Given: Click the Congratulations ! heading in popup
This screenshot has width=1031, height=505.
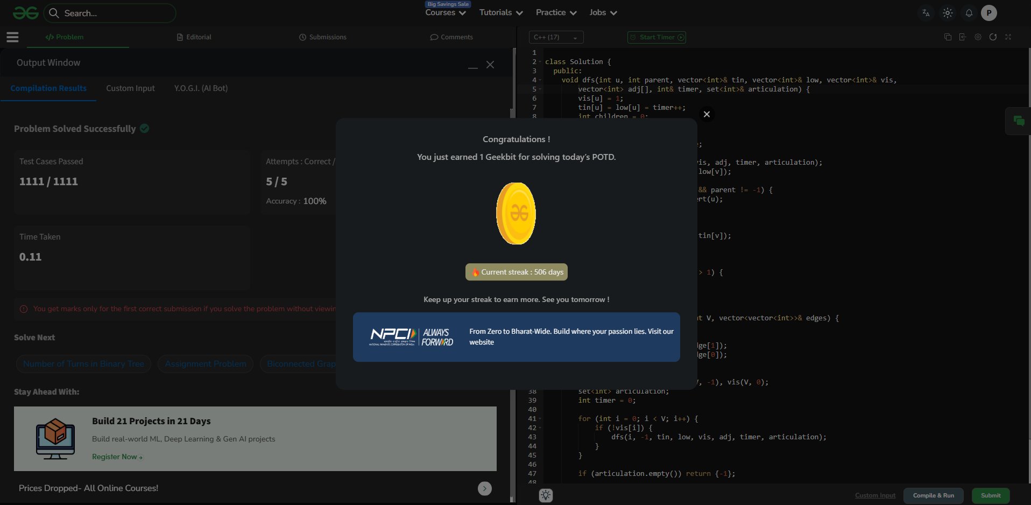Looking at the screenshot, I should point(517,139).
